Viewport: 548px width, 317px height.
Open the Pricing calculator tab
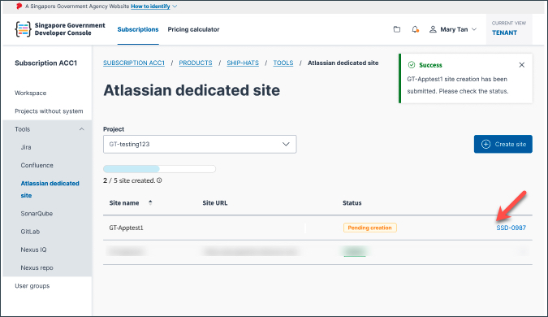193,29
